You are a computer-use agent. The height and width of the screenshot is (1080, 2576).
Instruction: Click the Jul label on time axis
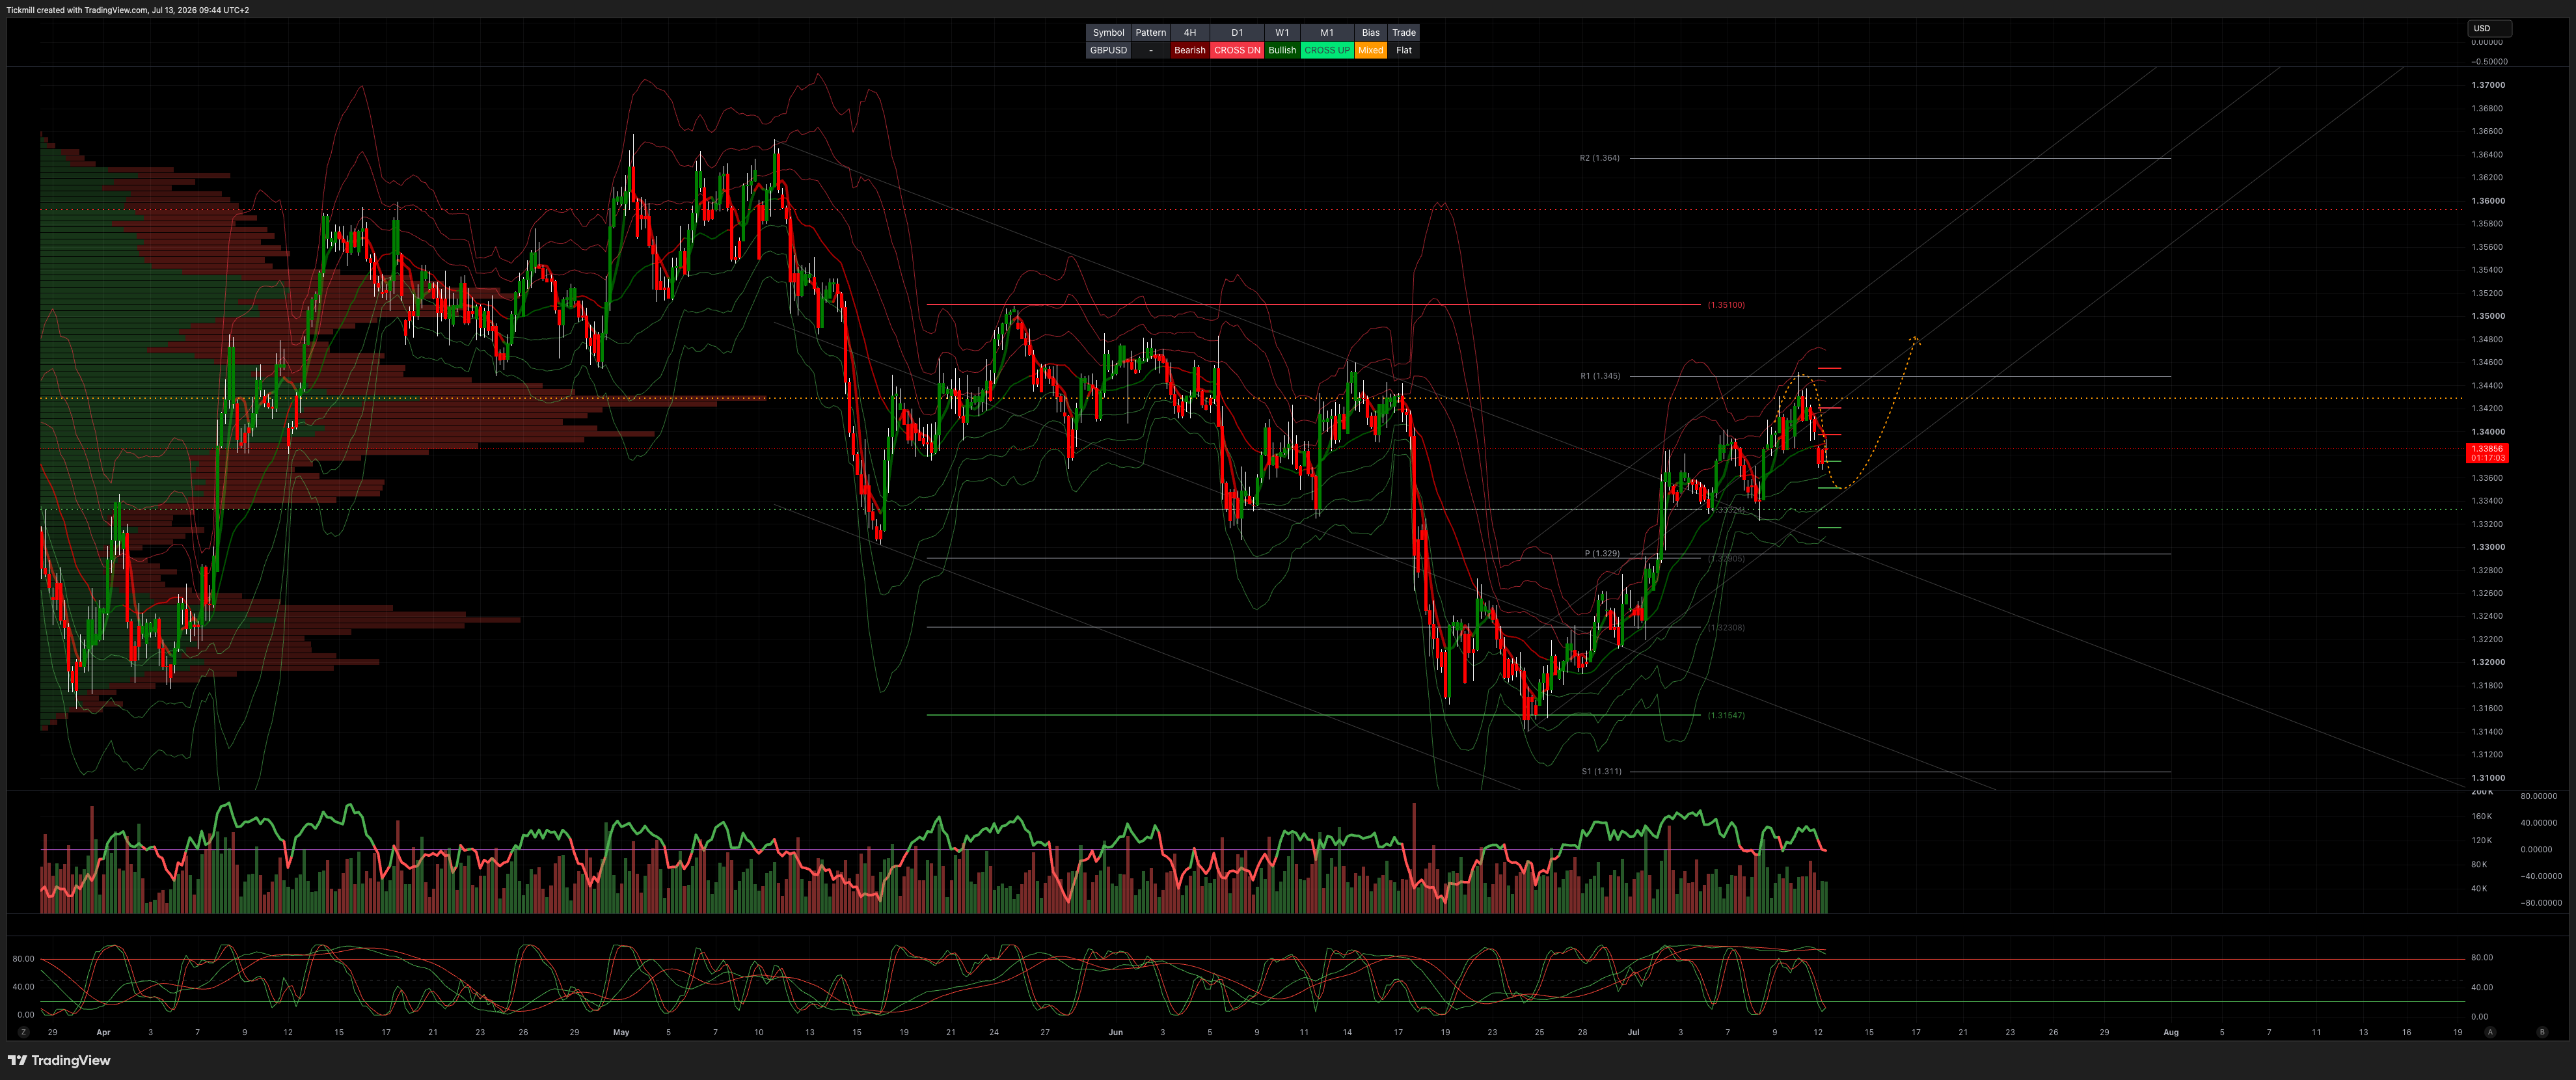(1633, 1032)
